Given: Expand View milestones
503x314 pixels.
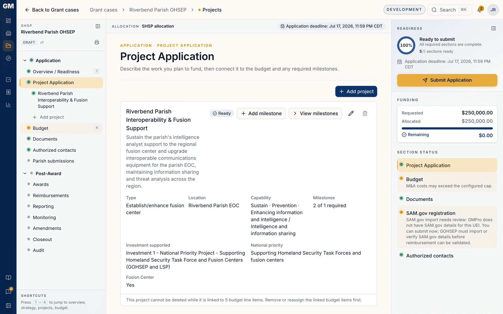Looking at the screenshot, I should 315,113.
